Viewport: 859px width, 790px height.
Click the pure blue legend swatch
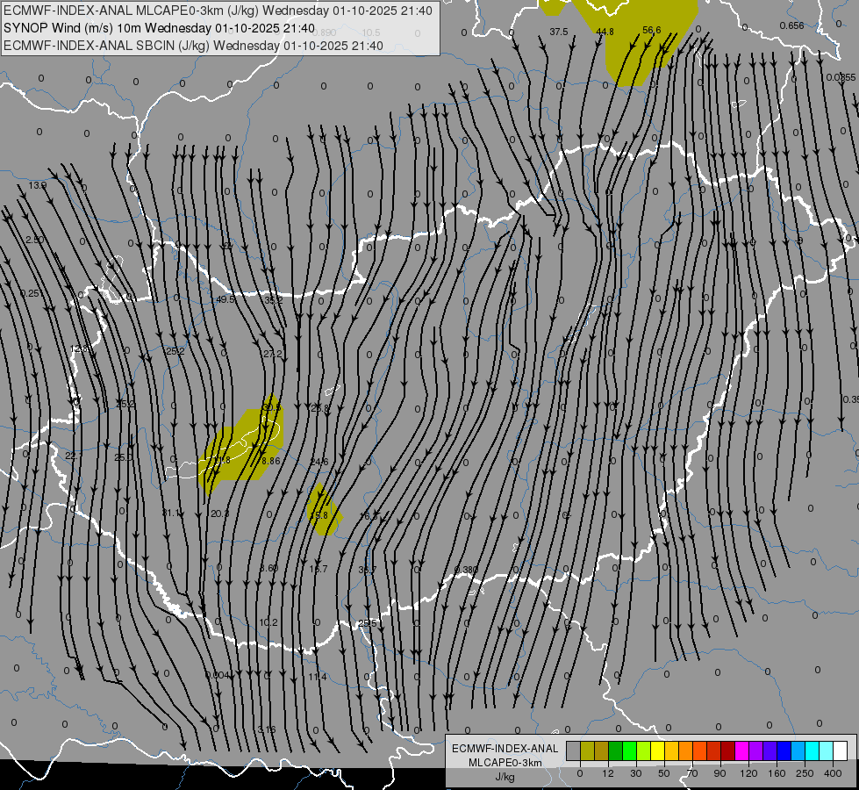784,750
